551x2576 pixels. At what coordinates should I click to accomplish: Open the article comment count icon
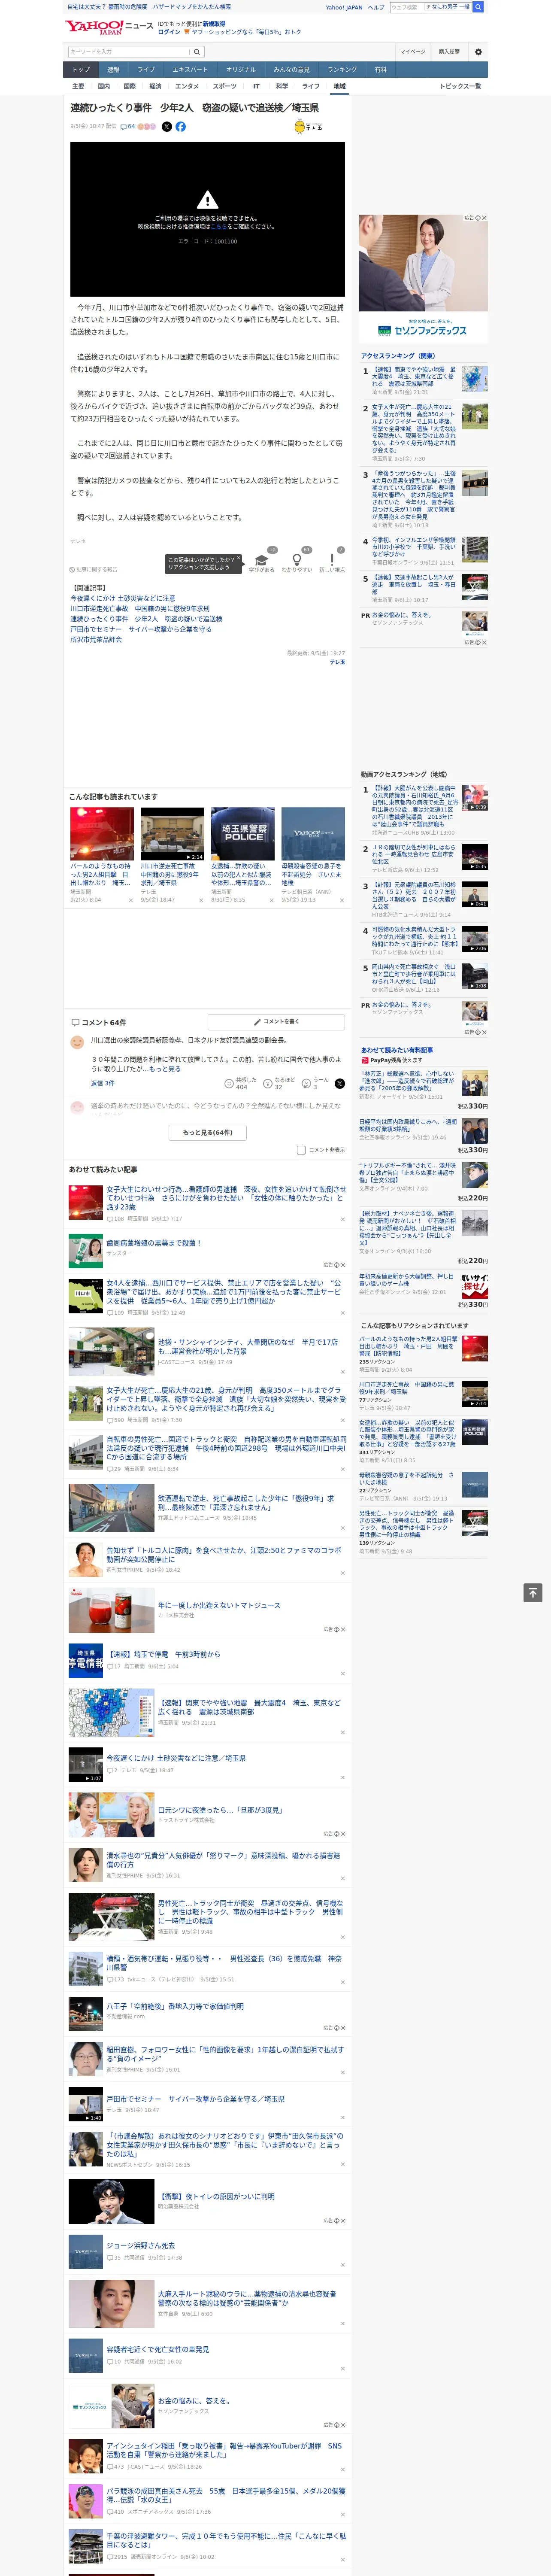(x=123, y=127)
